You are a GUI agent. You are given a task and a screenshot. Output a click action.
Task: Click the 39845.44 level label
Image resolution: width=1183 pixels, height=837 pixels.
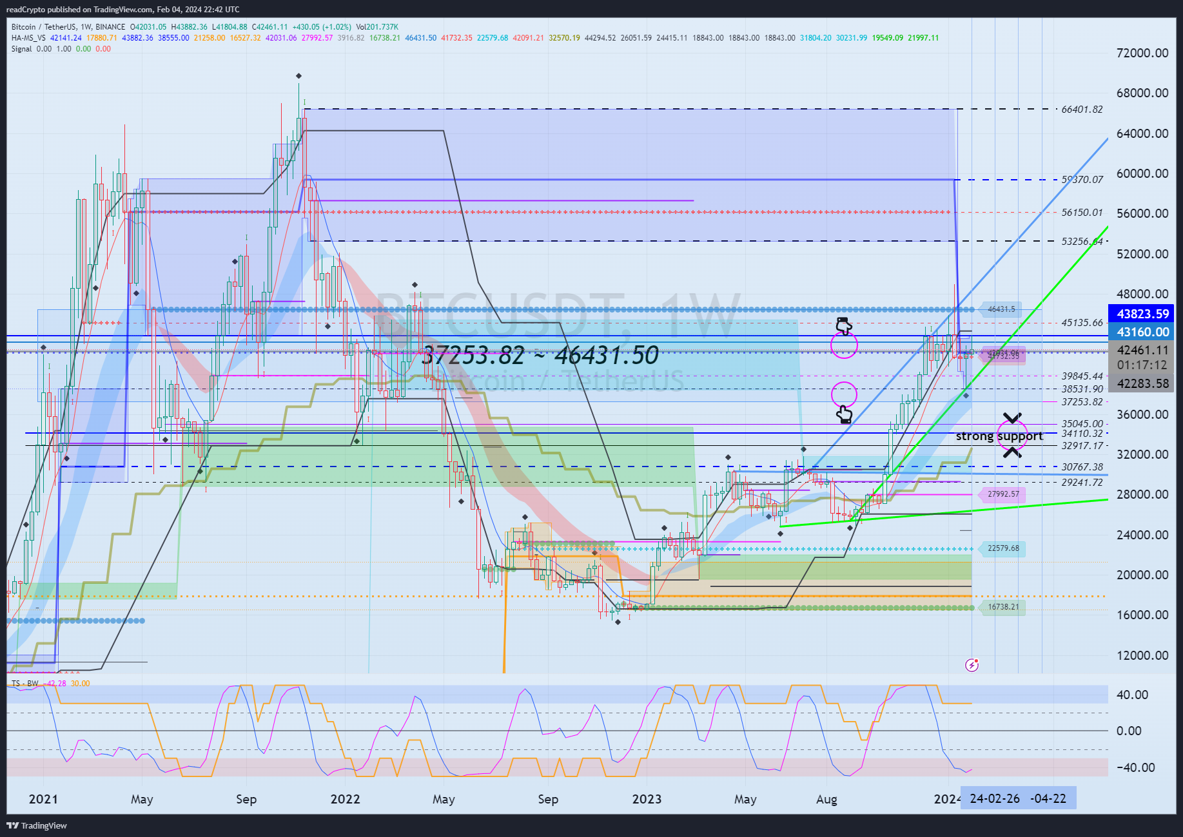point(1082,376)
